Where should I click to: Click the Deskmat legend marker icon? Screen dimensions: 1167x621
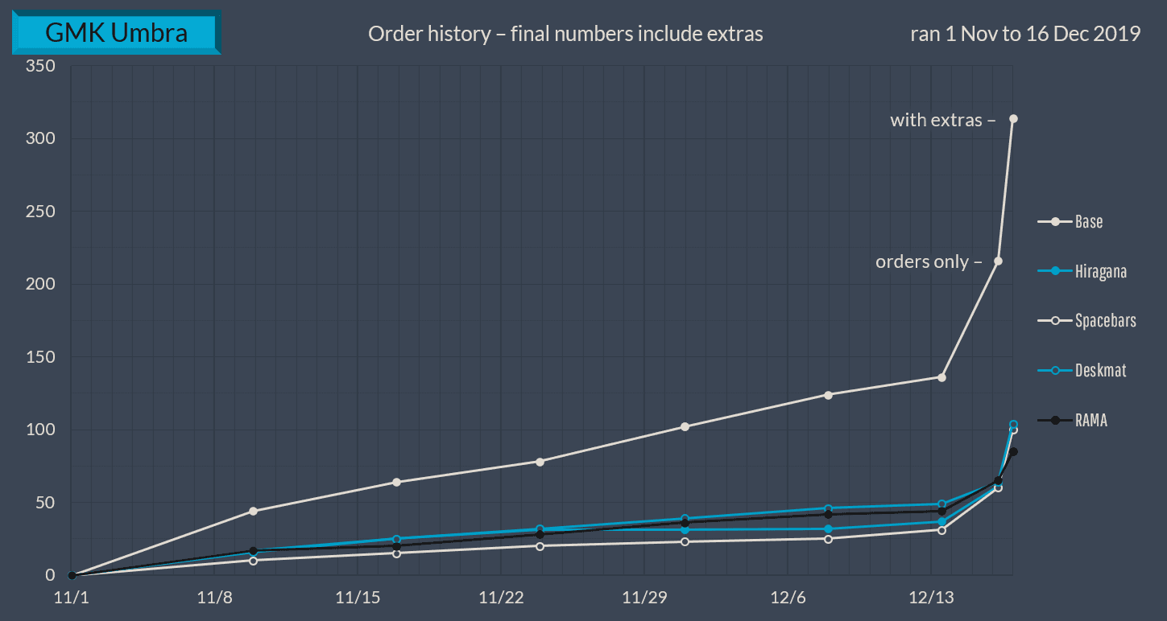[1054, 370]
